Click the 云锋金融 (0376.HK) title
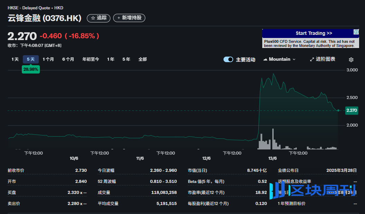Viewport: 365px width, 214px height. coord(45,18)
